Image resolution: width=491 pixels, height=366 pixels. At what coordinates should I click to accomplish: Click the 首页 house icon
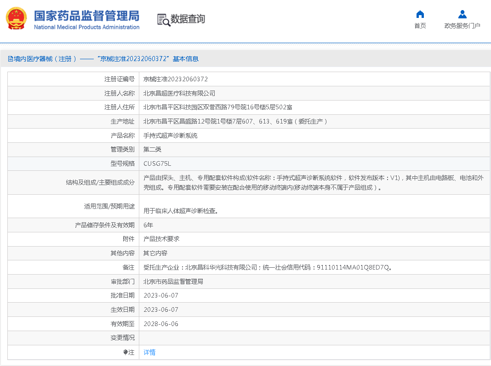[x=420, y=14]
